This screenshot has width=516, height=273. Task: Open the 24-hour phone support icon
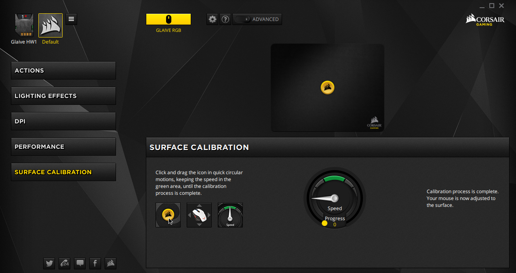(64, 263)
